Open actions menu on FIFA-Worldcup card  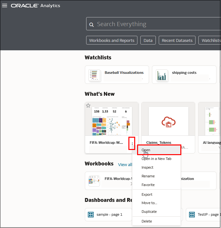(132, 144)
